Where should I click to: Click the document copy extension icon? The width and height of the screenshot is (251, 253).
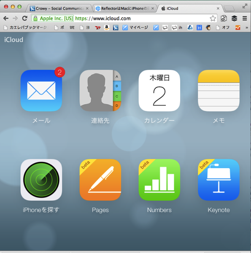tap(224, 19)
